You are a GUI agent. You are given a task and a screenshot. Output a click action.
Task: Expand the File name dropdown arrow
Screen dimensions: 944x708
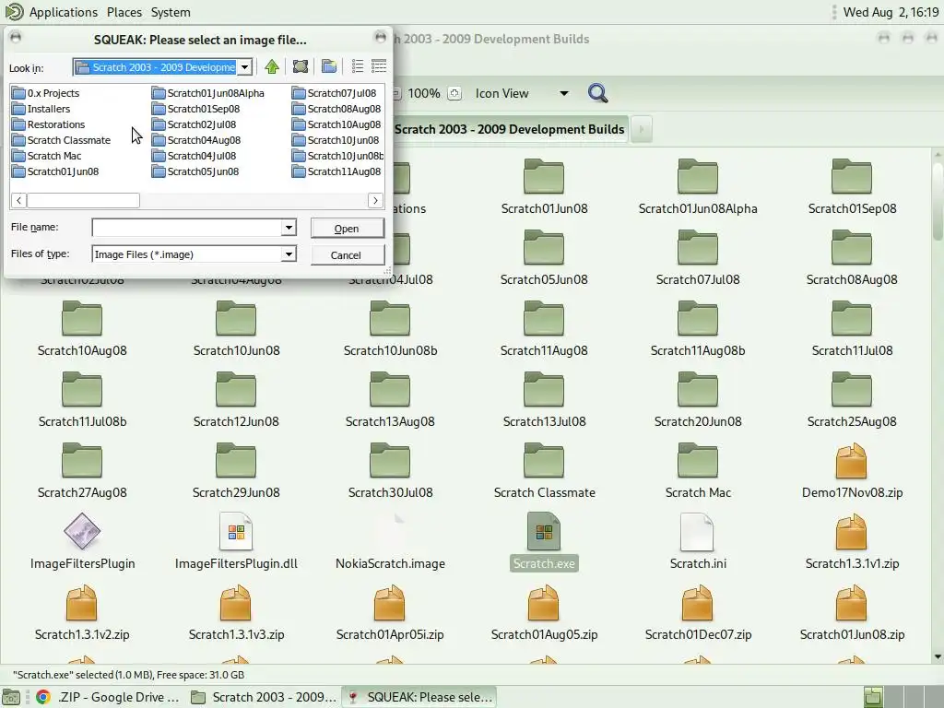tap(289, 228)
